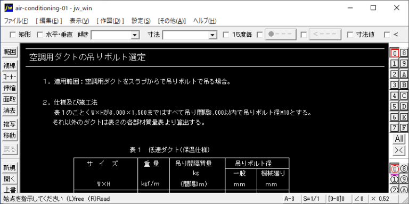Select the 範囲 tool
The height and width of the screenshot is (204, 409).
tap(10, 52)
